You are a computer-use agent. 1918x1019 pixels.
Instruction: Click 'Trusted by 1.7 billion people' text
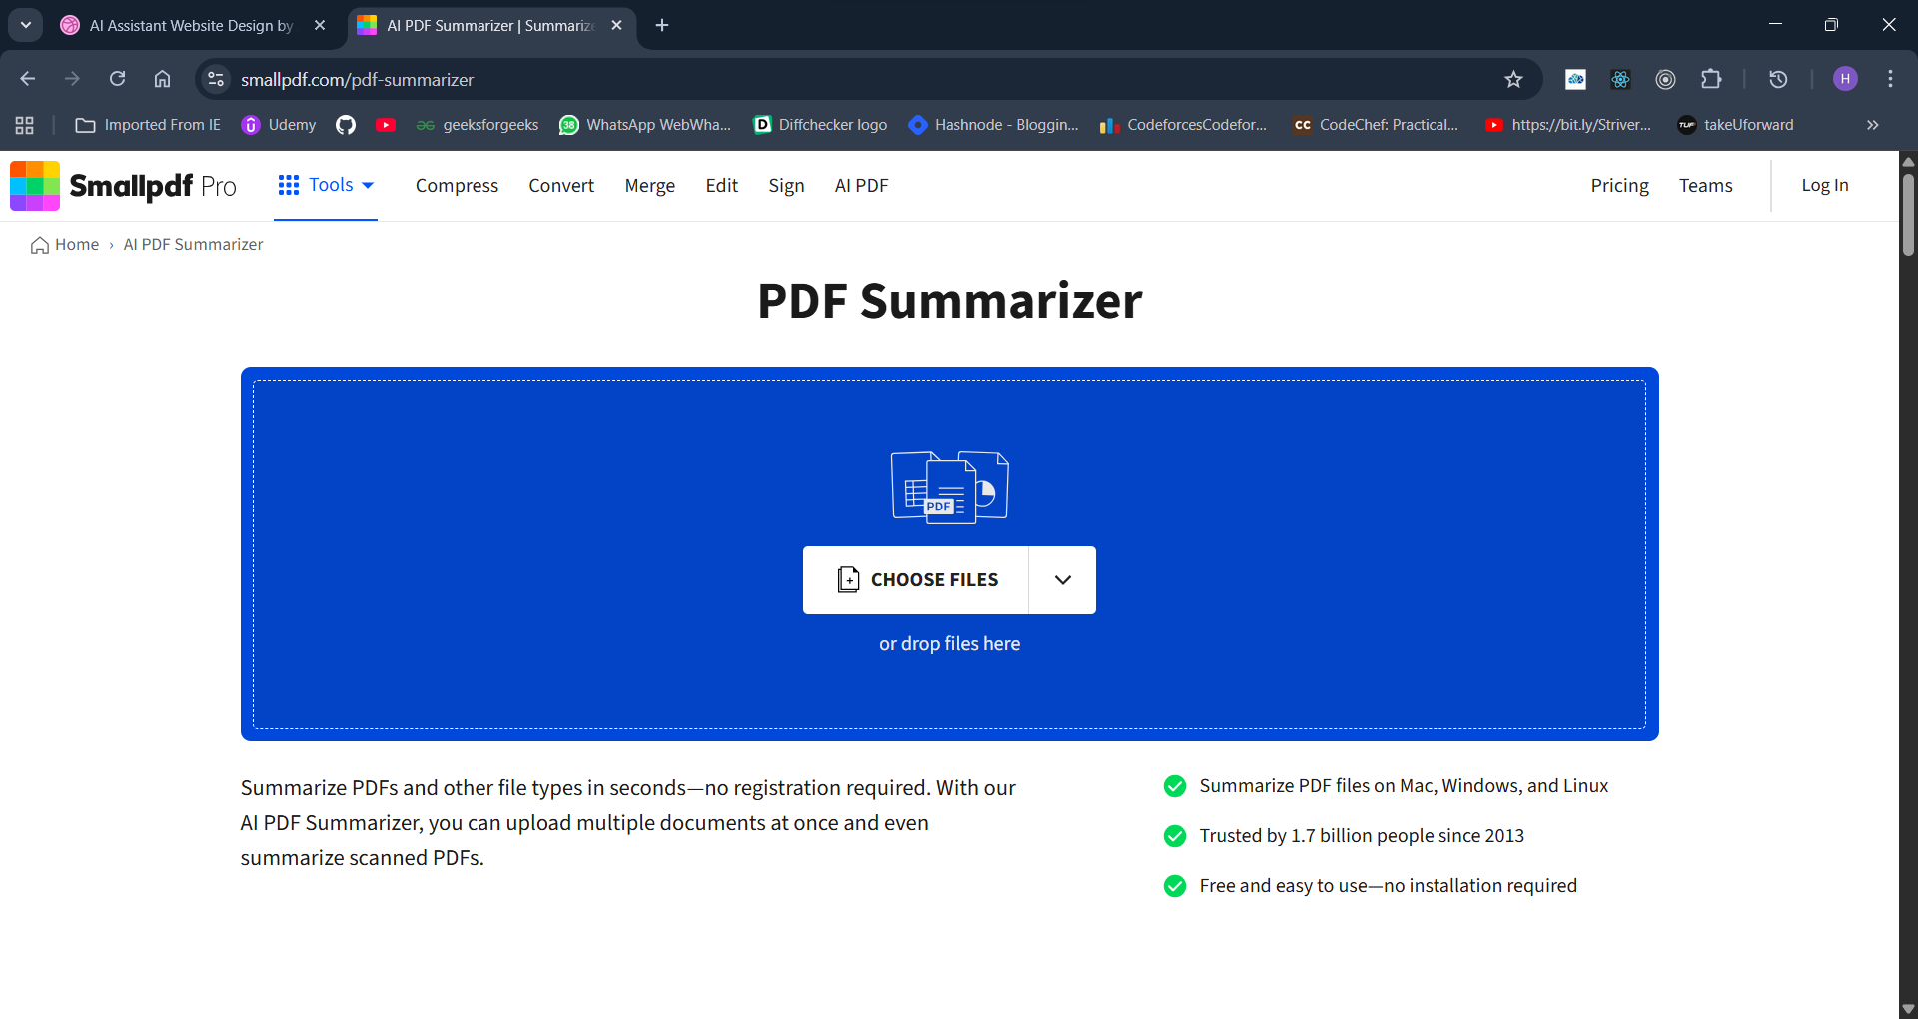(1362, 836)
